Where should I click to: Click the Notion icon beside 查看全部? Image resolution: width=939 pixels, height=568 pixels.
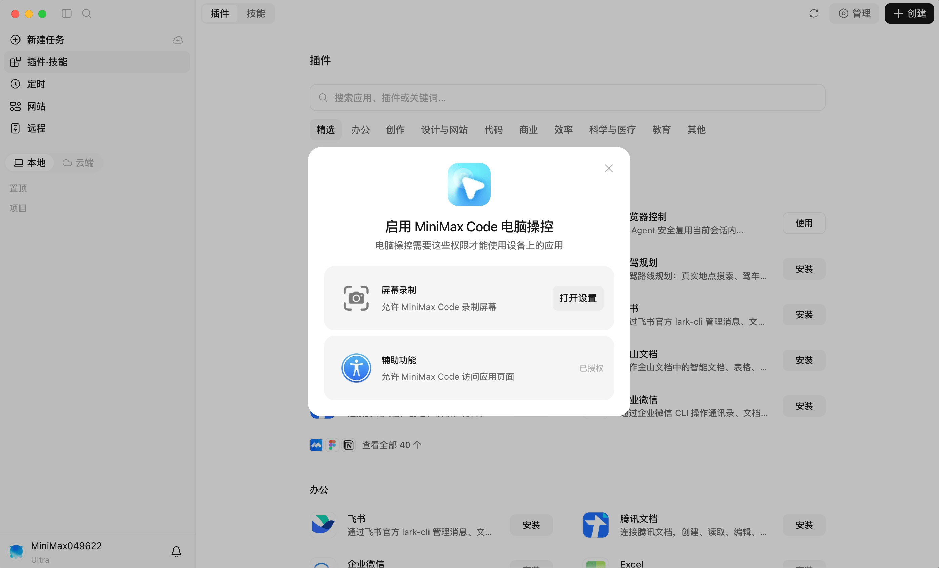348,445
